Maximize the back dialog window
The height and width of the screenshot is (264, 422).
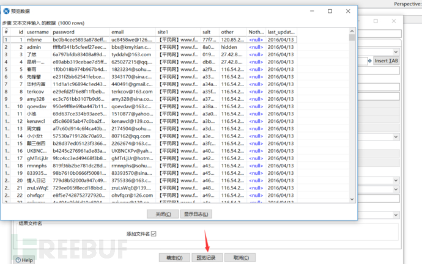[376, 21]
